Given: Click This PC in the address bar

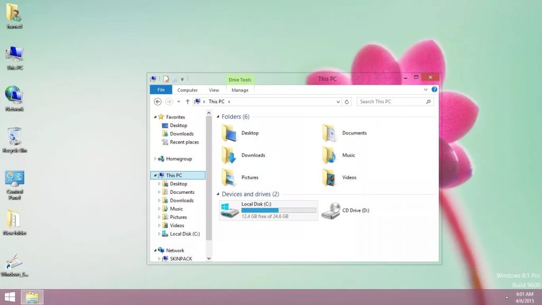Looking at the screenshot, I should click(216, 102).
